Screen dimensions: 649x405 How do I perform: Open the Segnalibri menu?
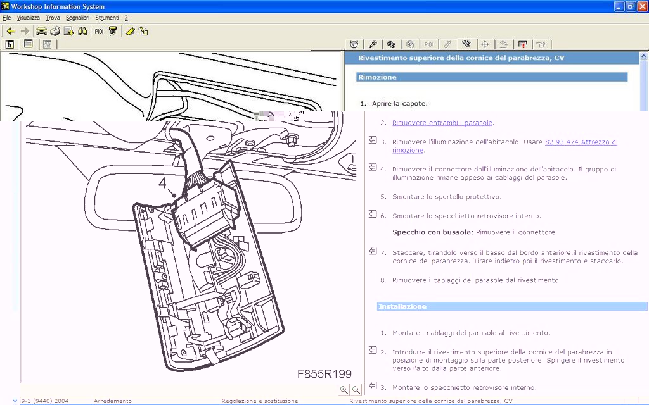pyautogui.click(x=79, y=18)
